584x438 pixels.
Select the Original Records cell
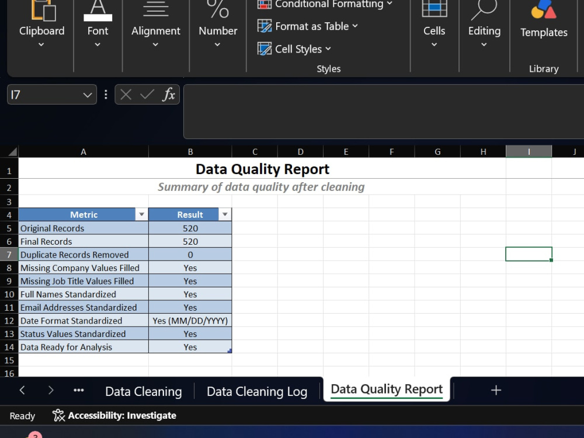coord(84,228)
